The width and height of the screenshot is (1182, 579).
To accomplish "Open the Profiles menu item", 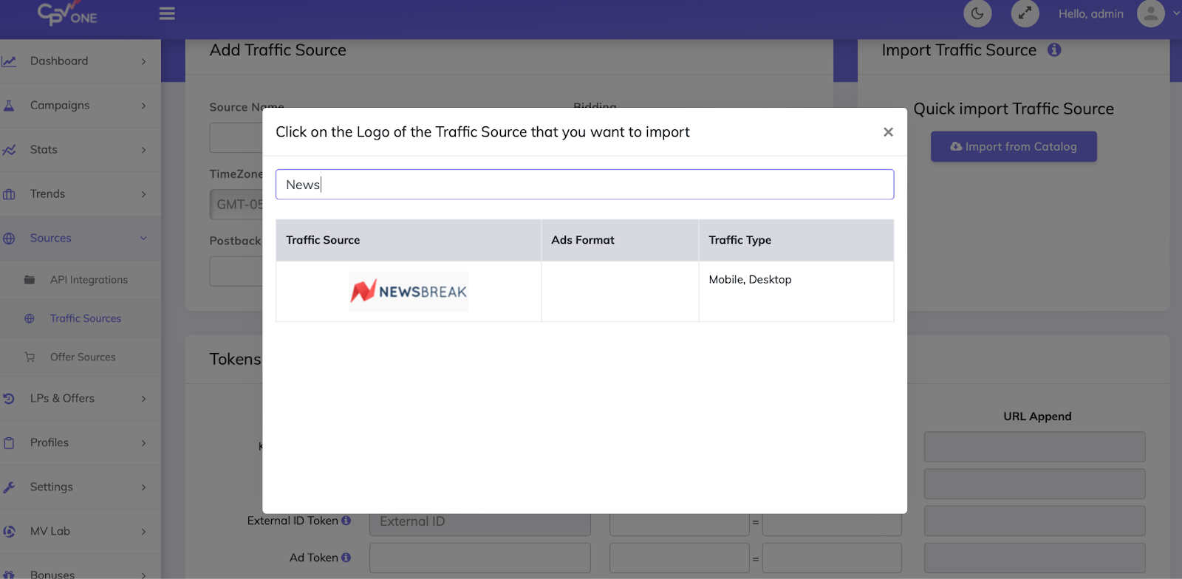I will coord(81,443).
